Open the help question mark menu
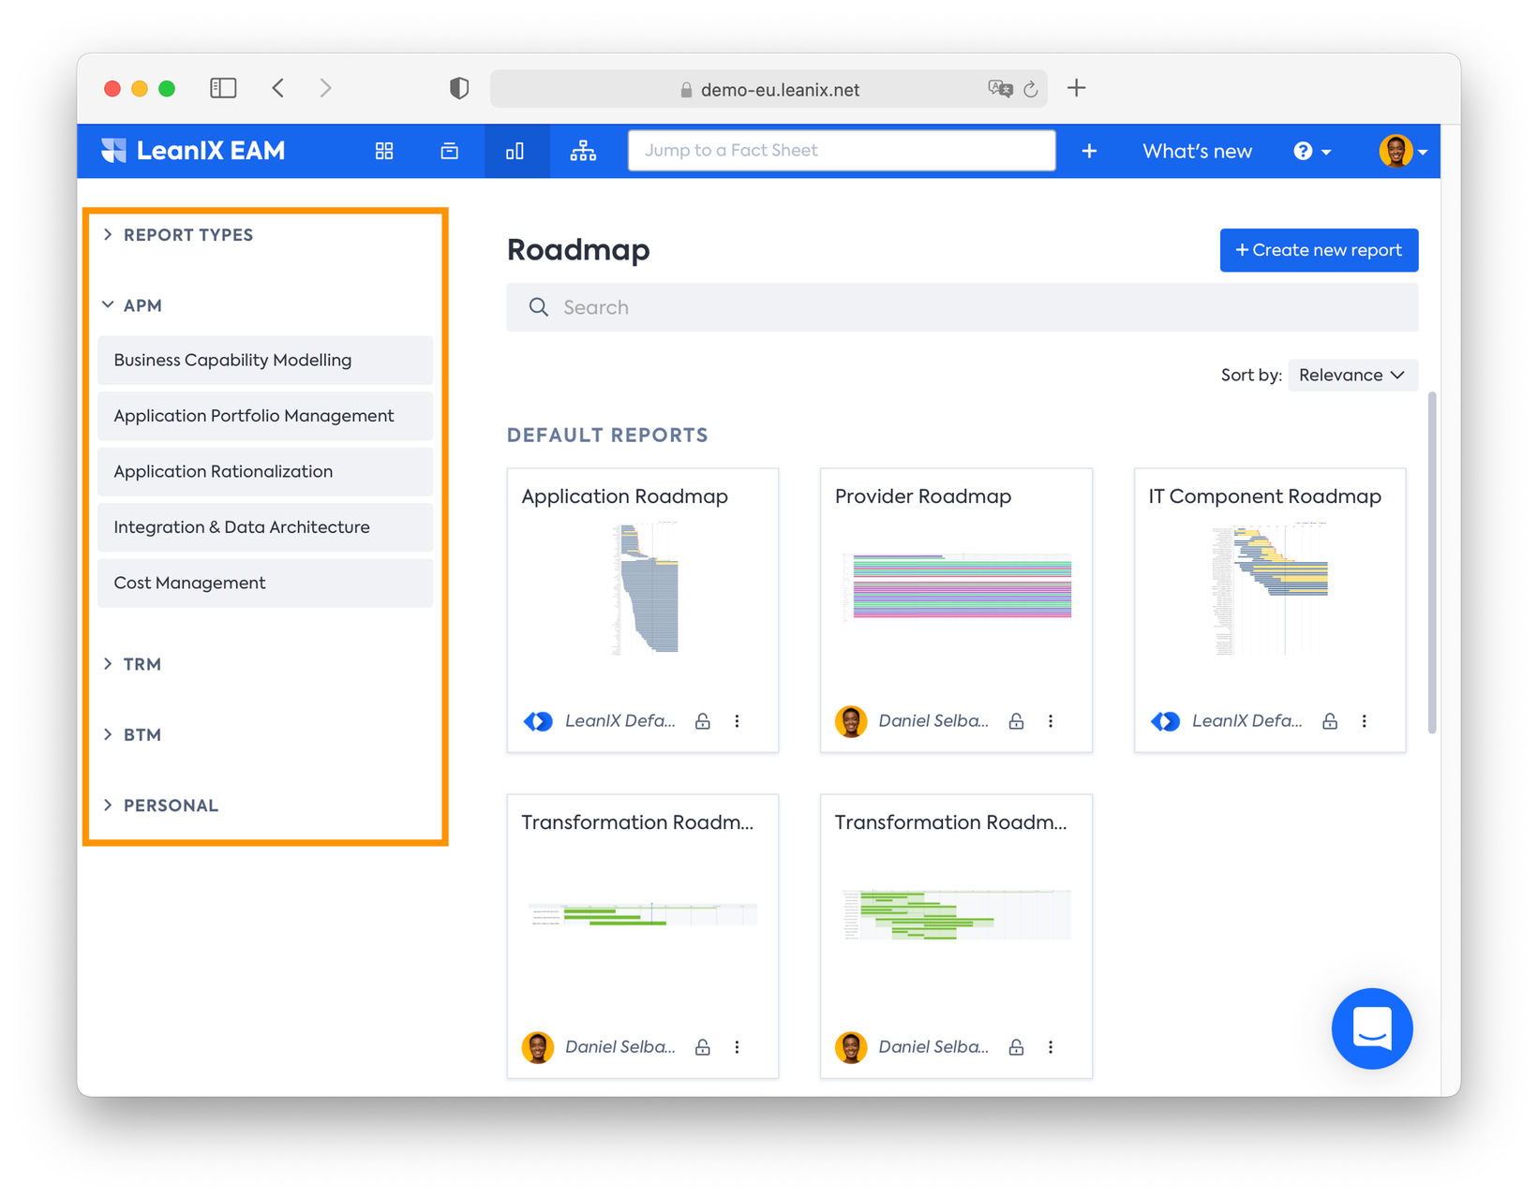The height and width of the screenshot is (1197, 1537). (x=1312, y=151)
